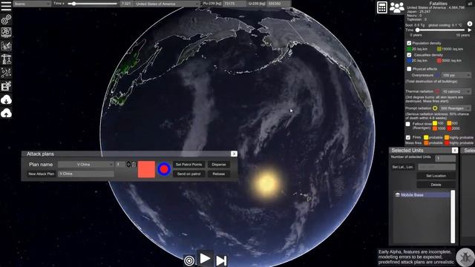Viewport: 475px width, 267px height.
Task: Open the edit scenario pencil icon
Action: 6,86
